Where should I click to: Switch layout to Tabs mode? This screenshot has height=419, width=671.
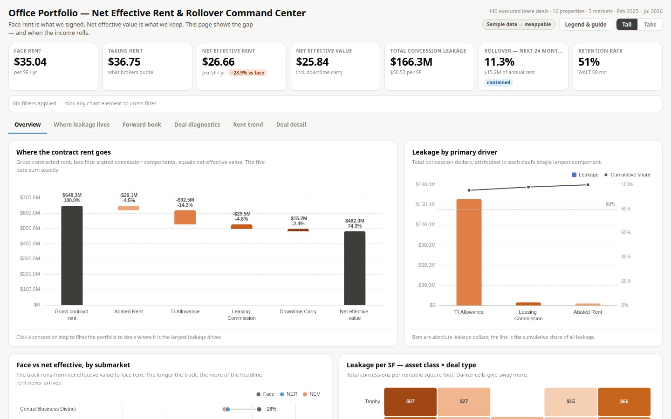(650, 25)
